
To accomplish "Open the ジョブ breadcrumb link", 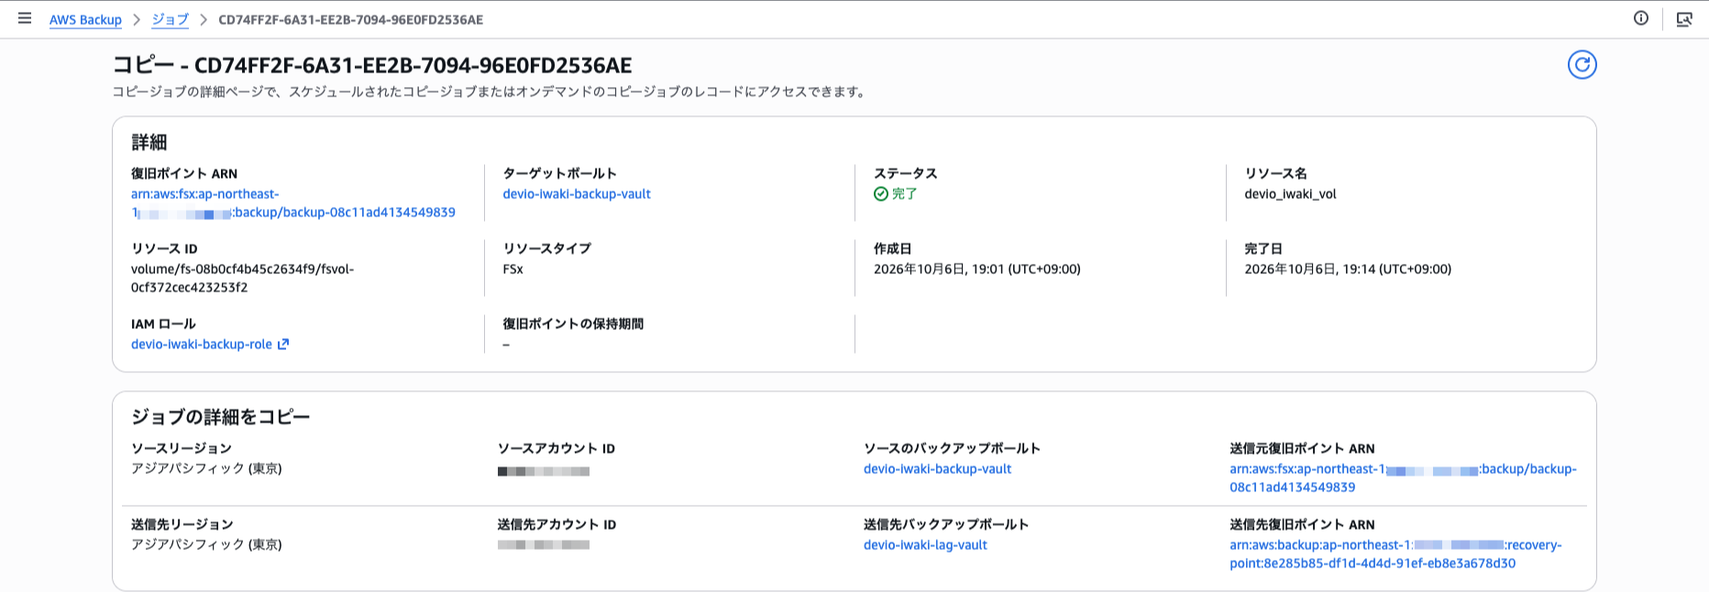I will [170, 20].
